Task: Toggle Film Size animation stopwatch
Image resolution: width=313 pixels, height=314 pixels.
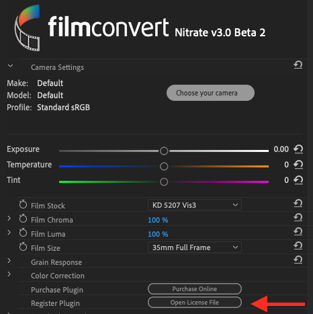Action: pos(23,247)
